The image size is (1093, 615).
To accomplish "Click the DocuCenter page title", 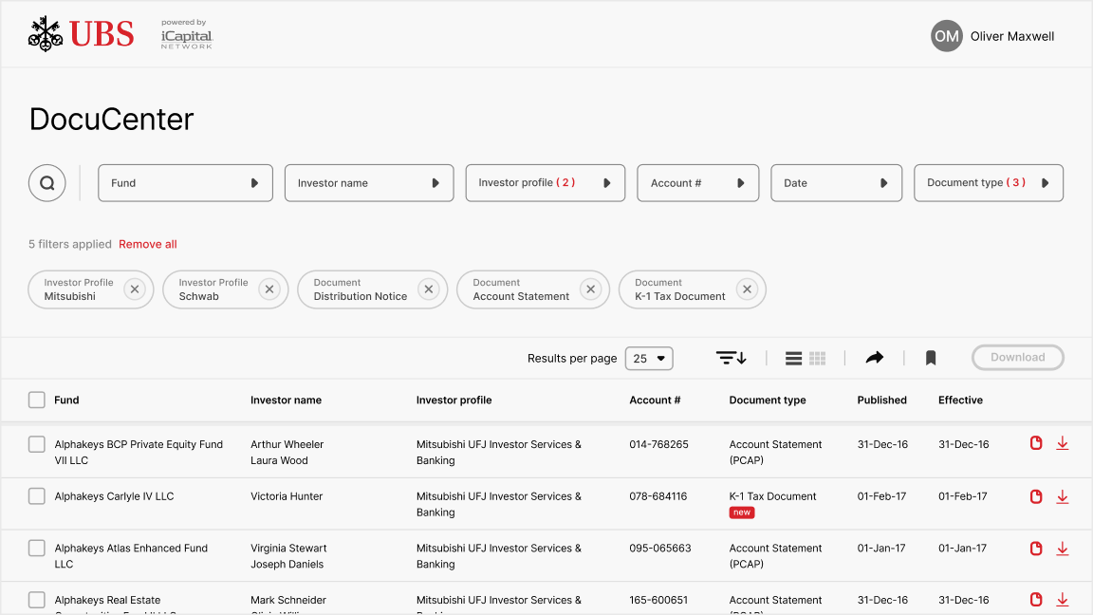I will click(x=112, y=120).
